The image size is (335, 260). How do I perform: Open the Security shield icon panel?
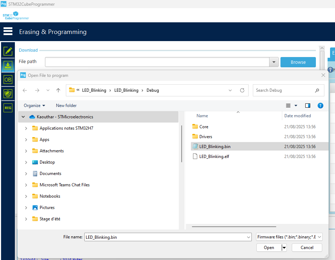[x=8, y=94]
